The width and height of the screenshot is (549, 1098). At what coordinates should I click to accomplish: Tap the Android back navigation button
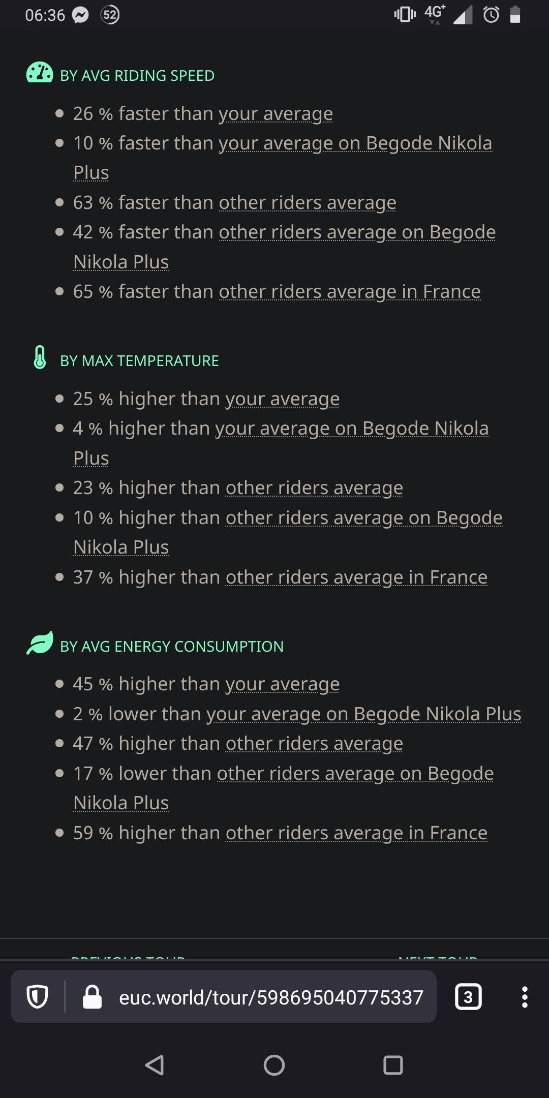click(155, 1065)
